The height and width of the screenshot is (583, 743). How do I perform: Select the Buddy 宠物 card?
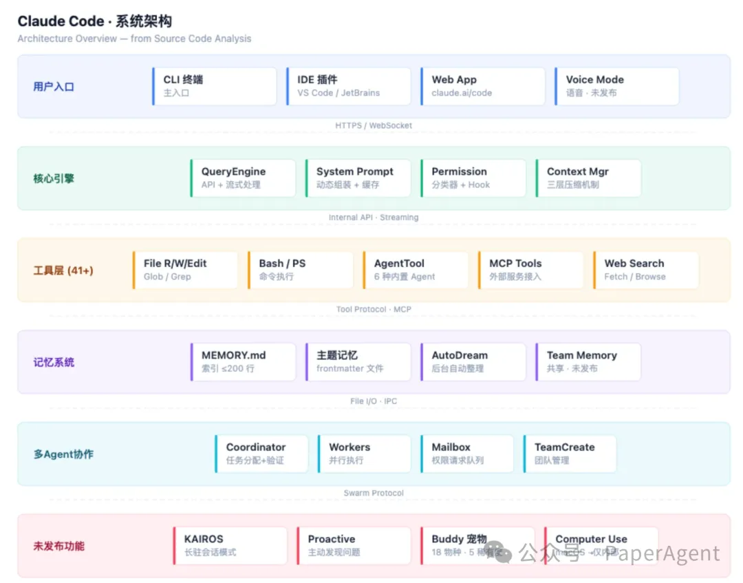coord(477,546)
